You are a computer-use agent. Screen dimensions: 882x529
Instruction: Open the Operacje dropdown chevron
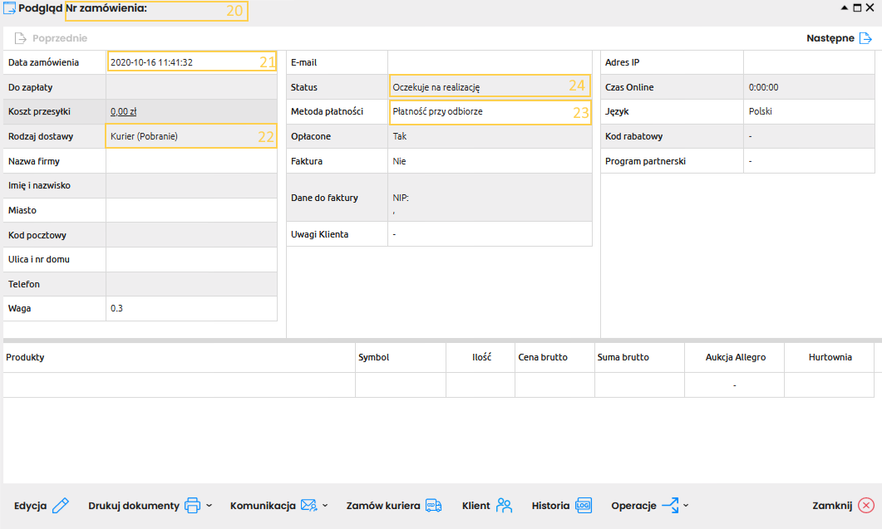(x=686, y=506)
